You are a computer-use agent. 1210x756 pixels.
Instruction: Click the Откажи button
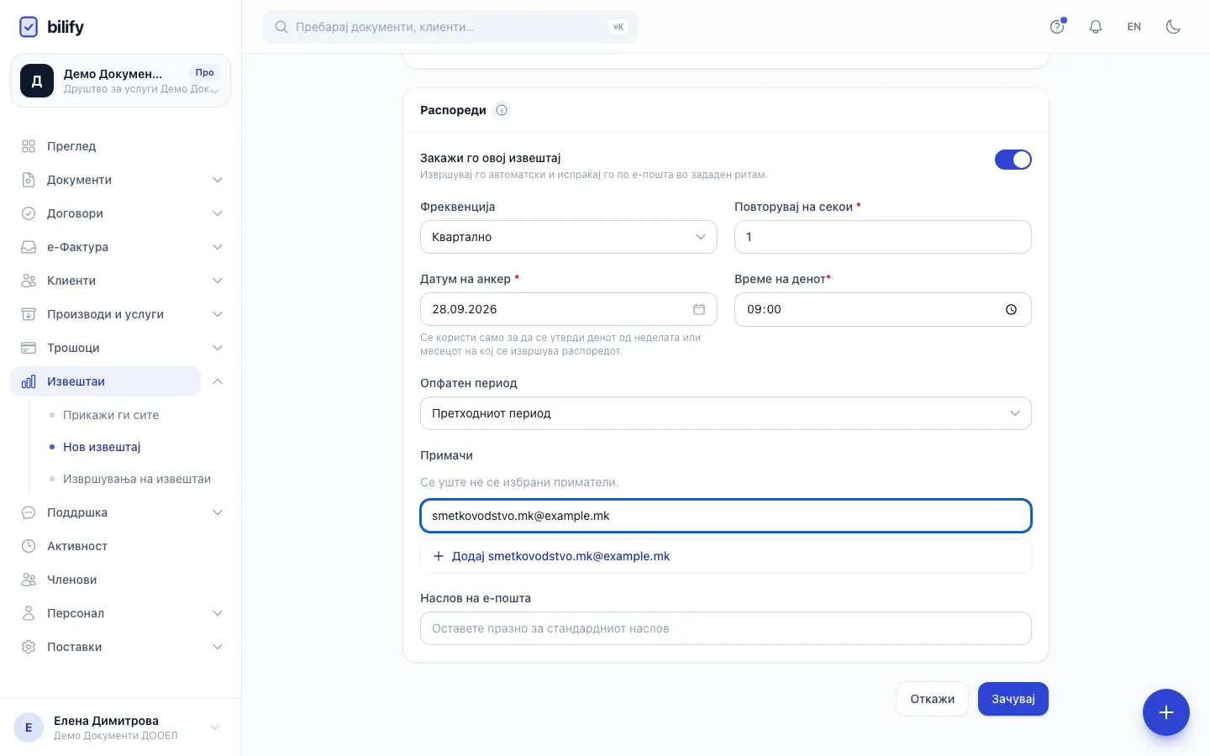pos(932,699)
